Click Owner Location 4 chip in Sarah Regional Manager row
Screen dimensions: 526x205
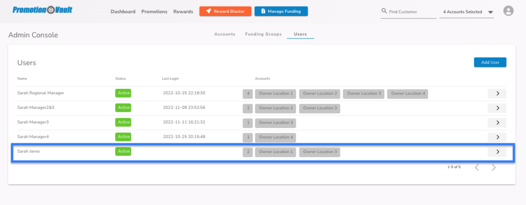[407, 94]
